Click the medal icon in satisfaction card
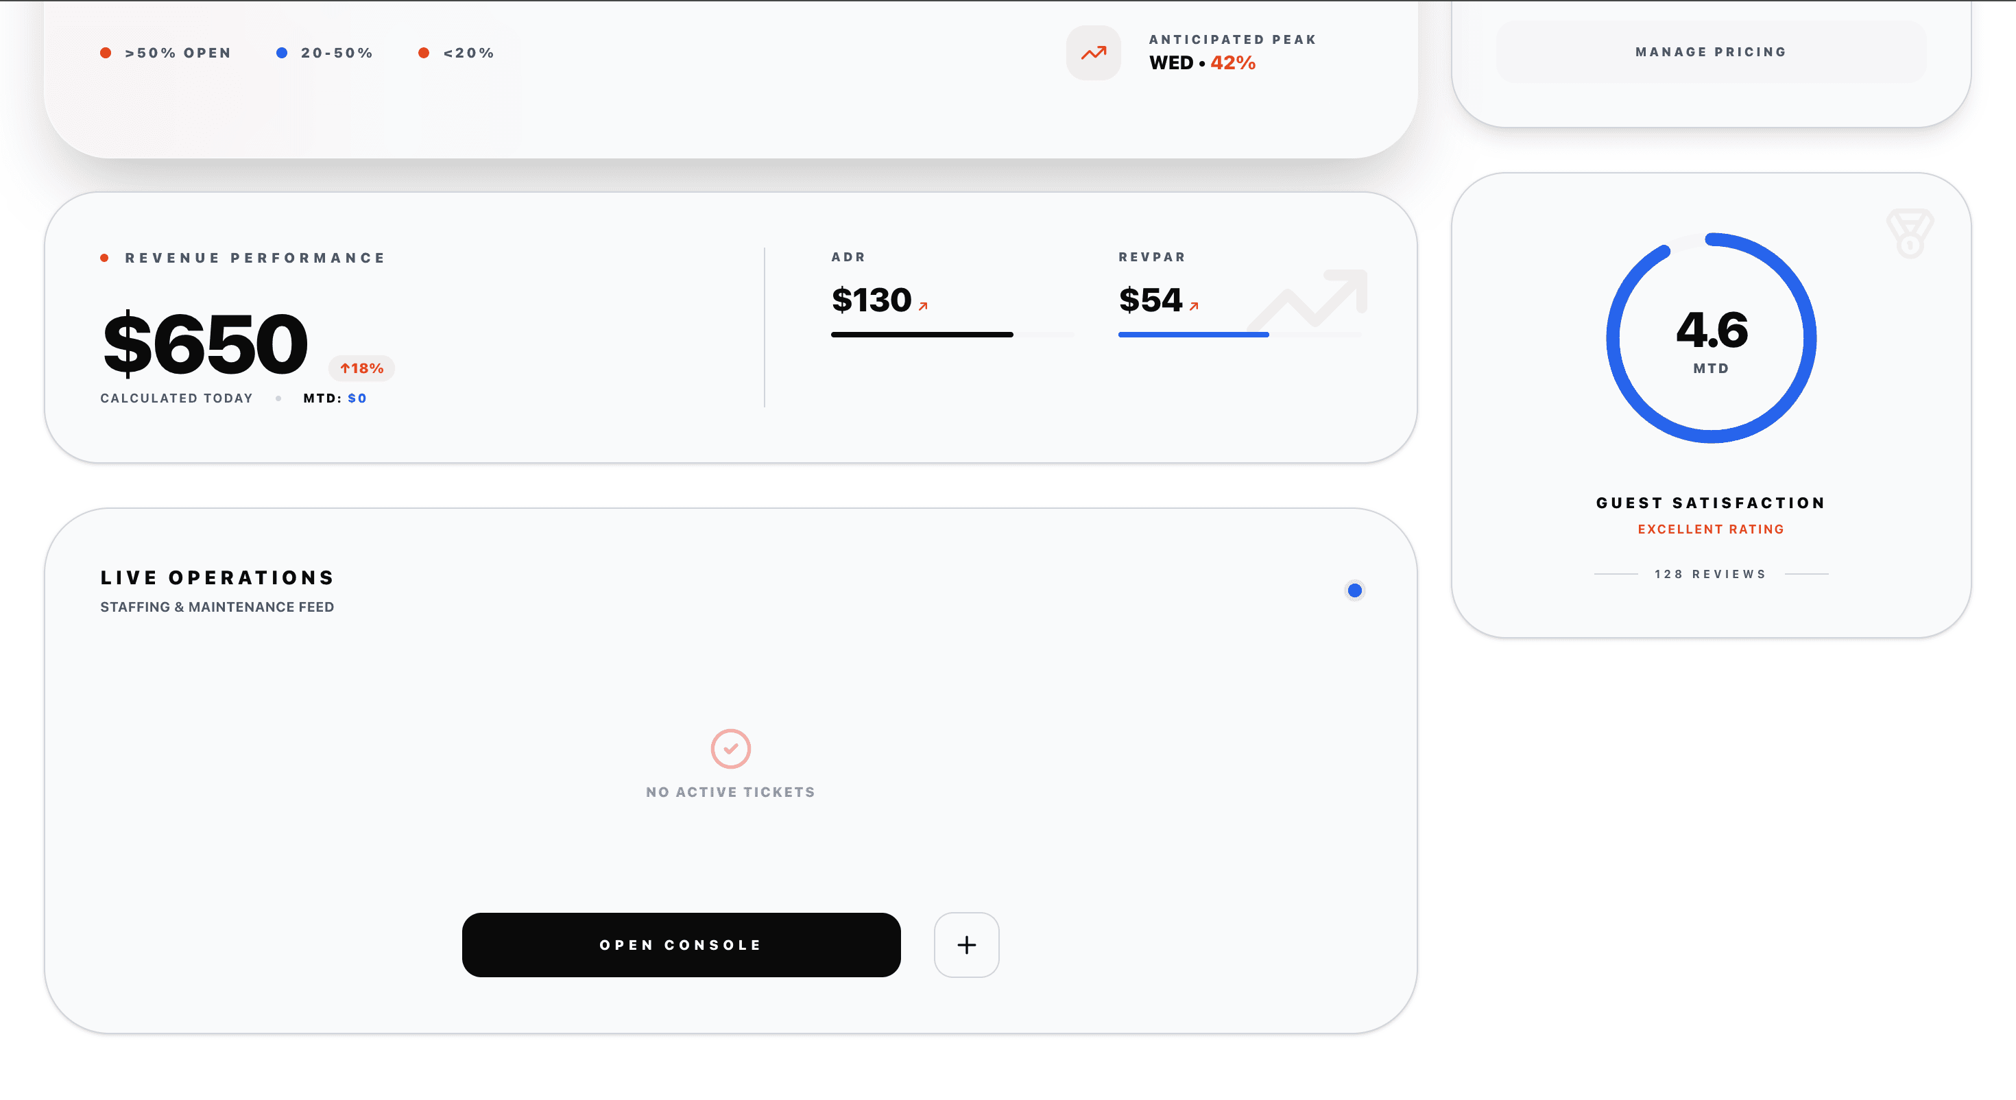The height and width of the screenshot is (1100, 2016). (1909, 232)
